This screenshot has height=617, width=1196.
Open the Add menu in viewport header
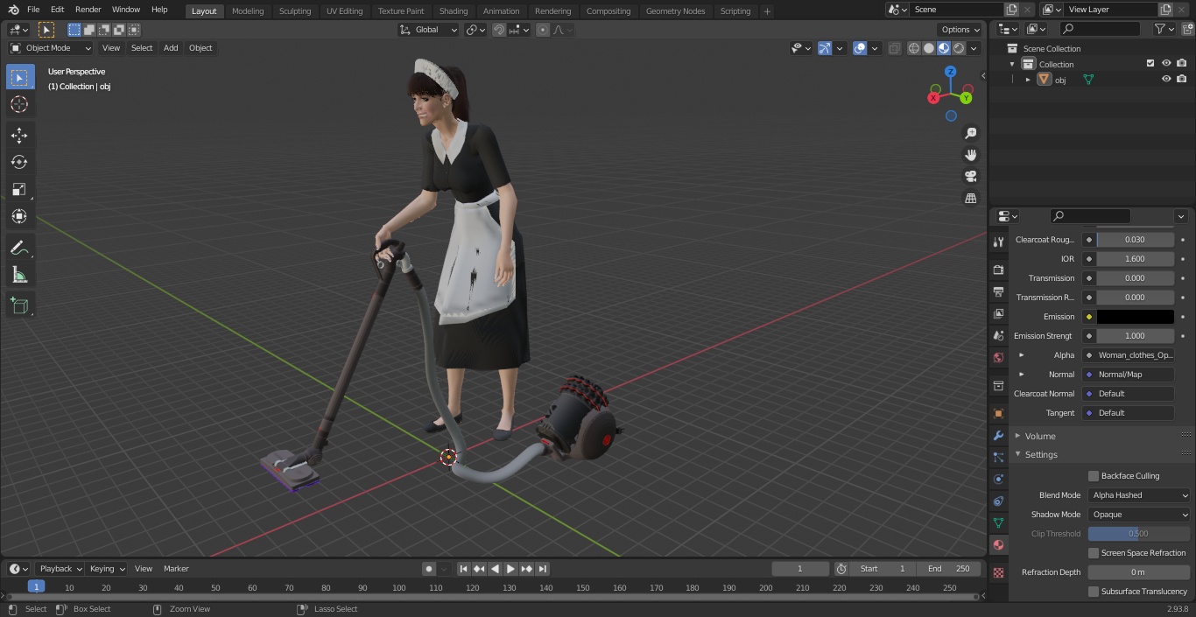(x=171, y=48)
